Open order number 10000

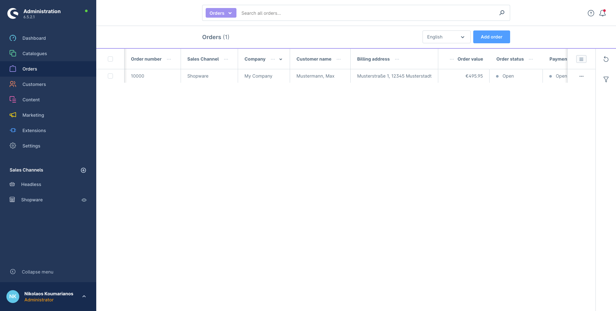pos(138,76)
